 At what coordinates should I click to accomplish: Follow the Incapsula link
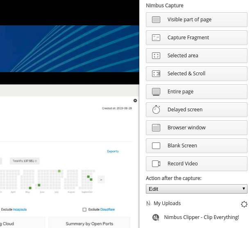pos(20,210)
